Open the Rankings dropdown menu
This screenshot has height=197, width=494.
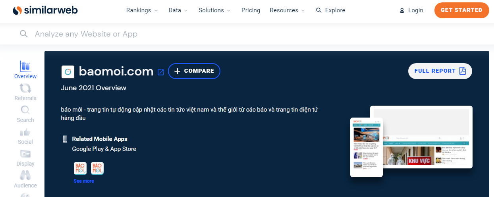(142, 10)
